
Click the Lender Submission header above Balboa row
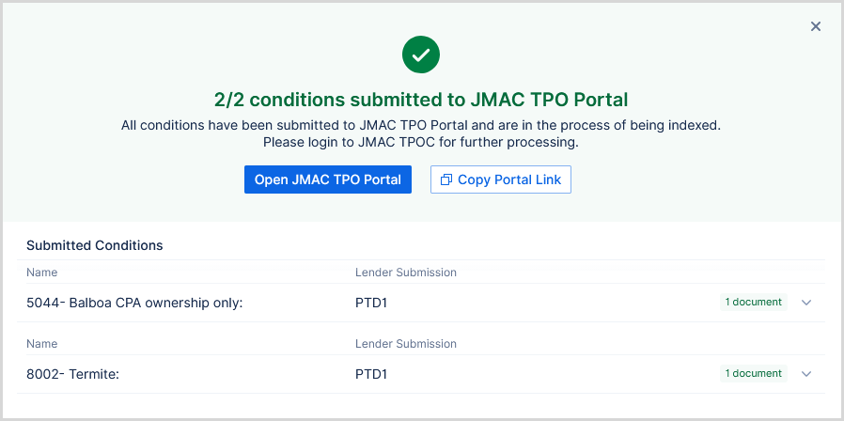(x=405, y=273)
